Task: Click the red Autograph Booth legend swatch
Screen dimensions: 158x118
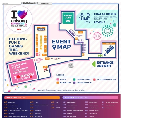Action: tap(94, 80)
